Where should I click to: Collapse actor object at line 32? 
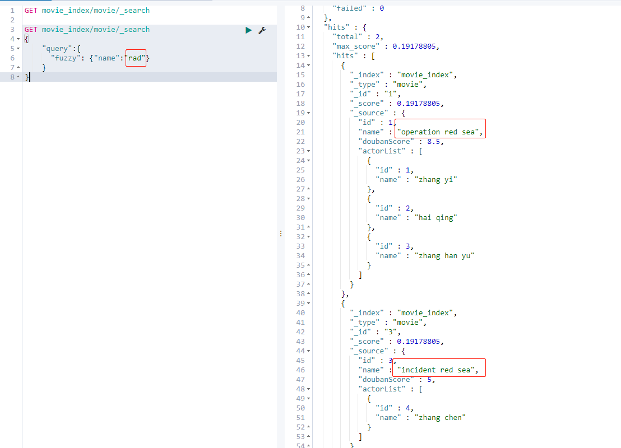point(308,237)
